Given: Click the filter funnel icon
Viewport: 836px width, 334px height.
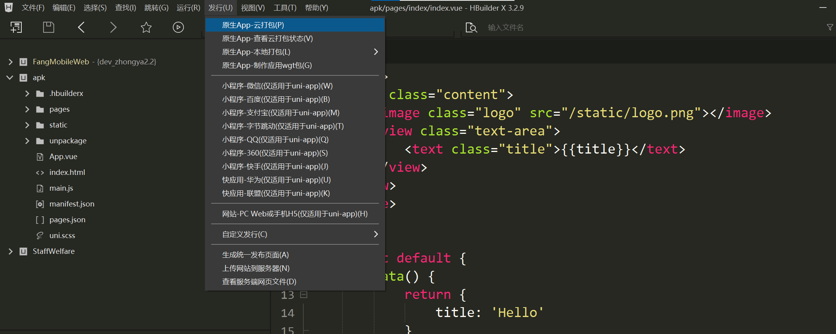Looking at the screenshot, I should pyautogui.click(x=830, y=27).
